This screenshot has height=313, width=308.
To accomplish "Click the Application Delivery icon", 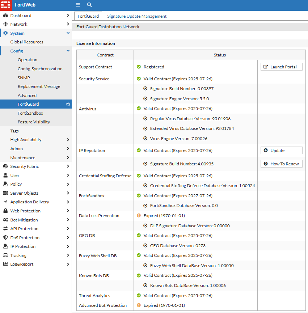I will [5, 202].
